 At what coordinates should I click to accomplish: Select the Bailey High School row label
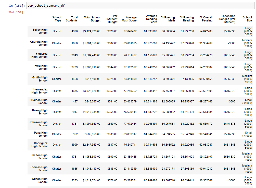(x=40, y=31)
